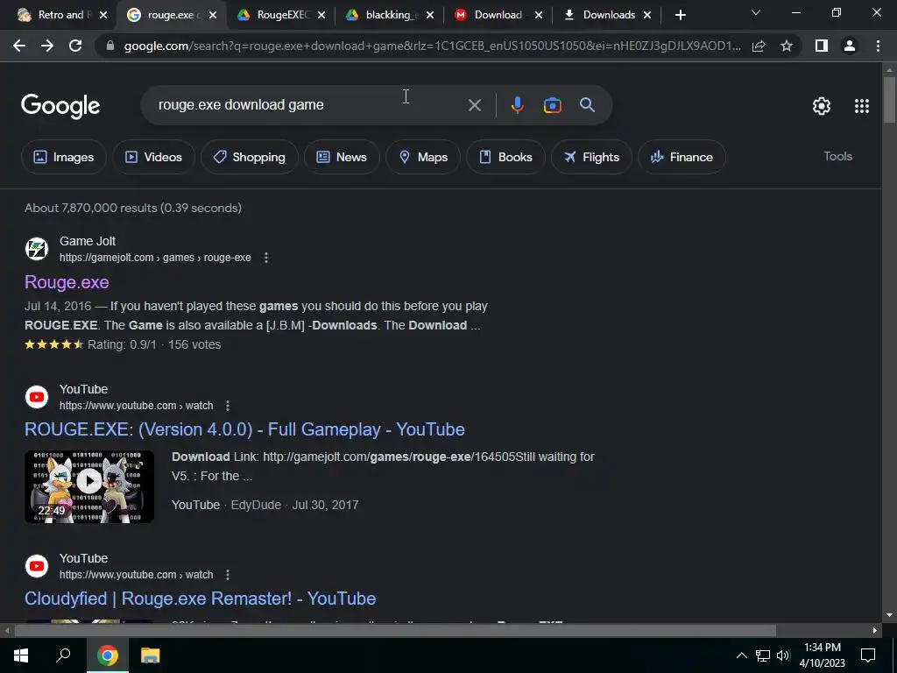Click the YouTube favicon above ROUGE.EXE result
Image resolution: width=897 pixels, height=673 pixels.
click(37, 397)
